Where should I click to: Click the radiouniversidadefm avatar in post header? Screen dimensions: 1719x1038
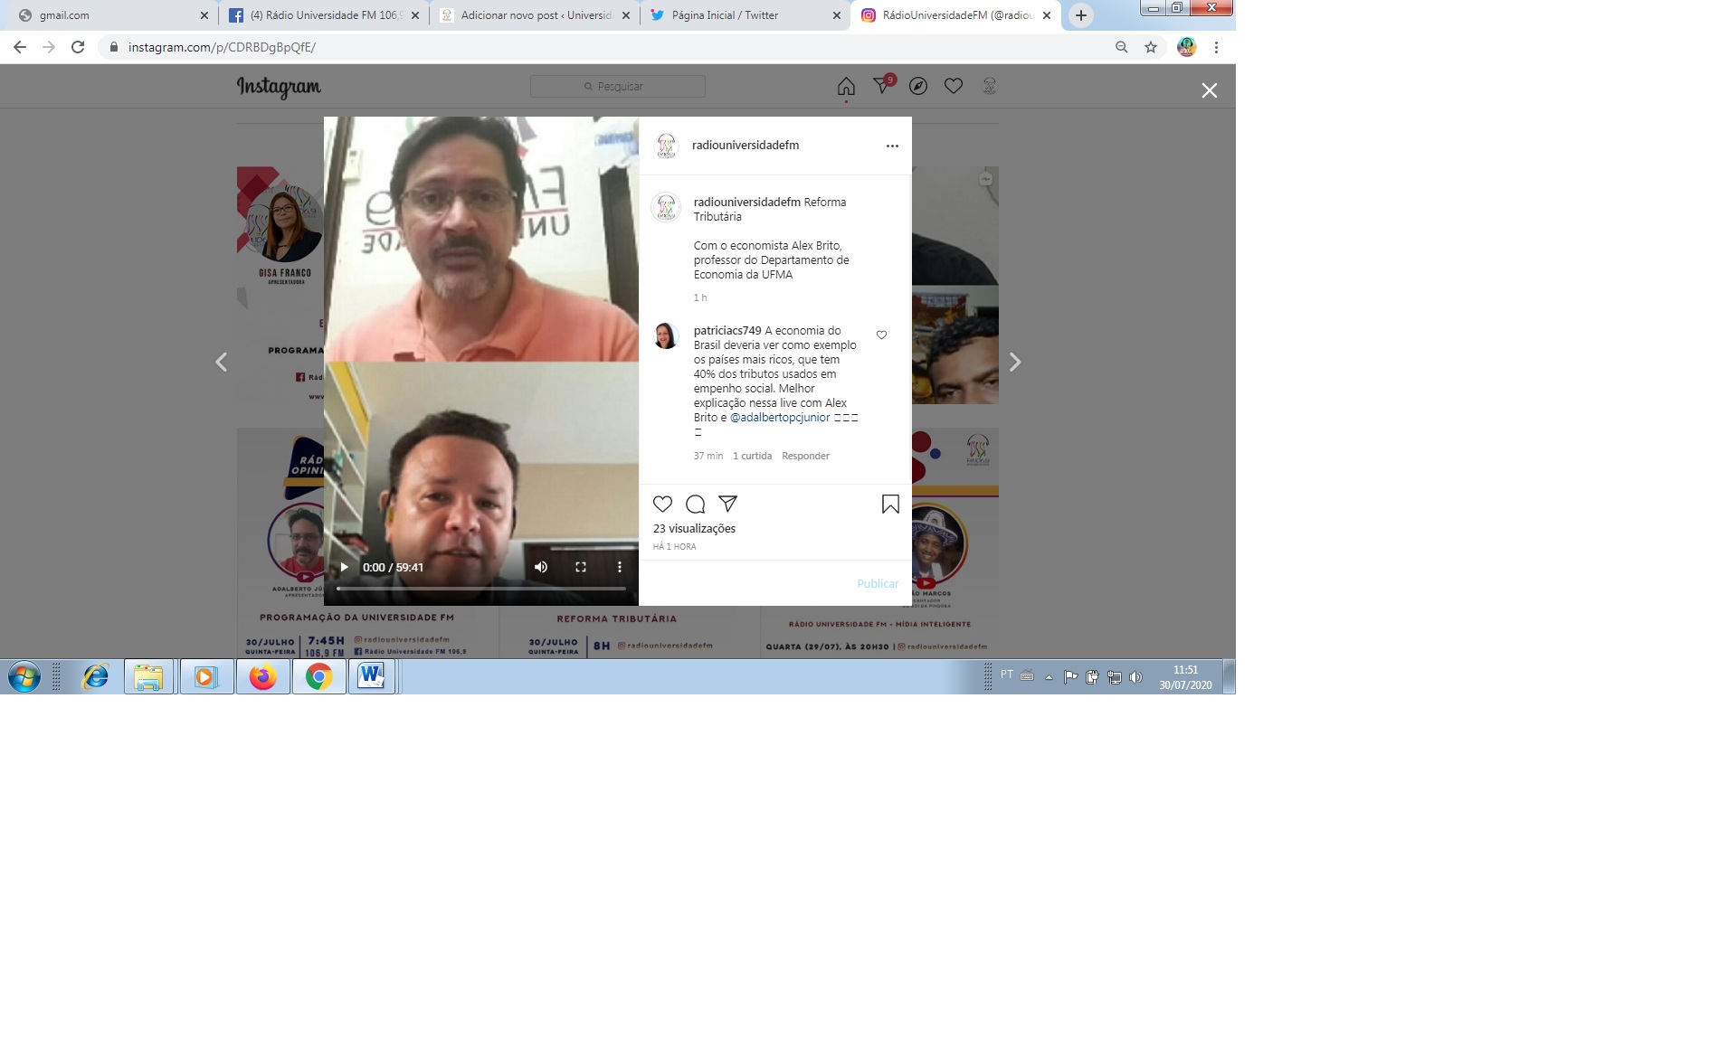(667, 146)
